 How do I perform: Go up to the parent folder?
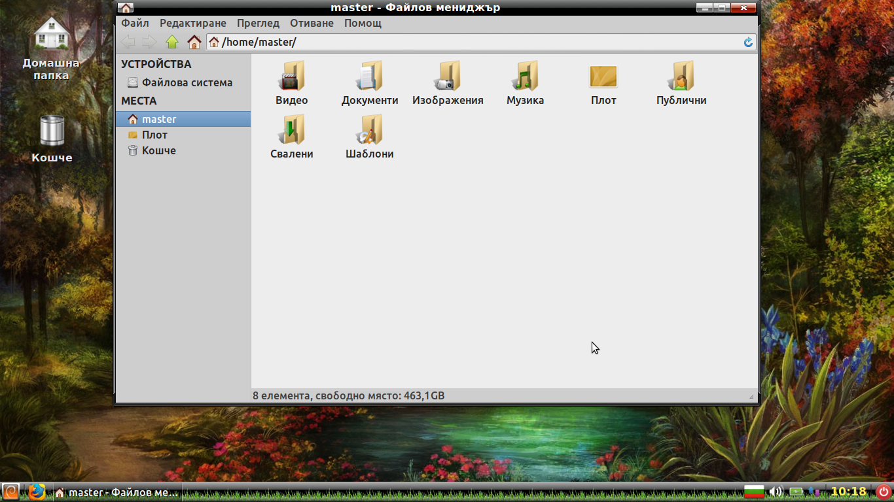click(172, 42)
